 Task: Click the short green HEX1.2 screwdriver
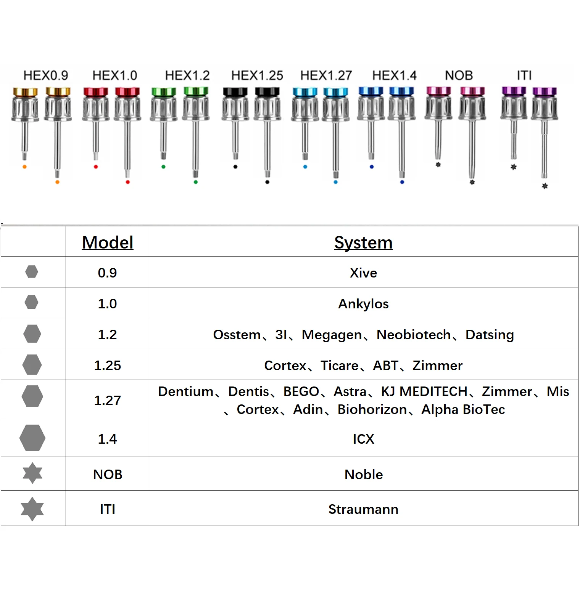(x=163, y=124)
